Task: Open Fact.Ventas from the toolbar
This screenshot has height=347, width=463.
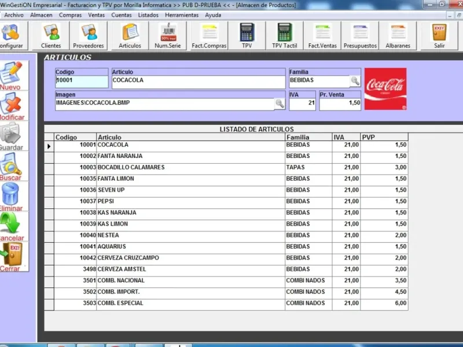Action: 322,36
